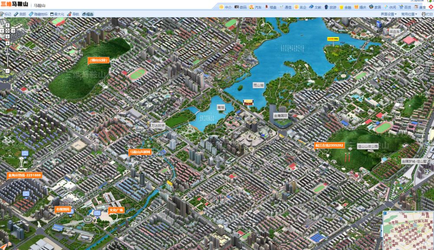
Task: Open the 汽车 car category
Action: (x=255, y=7)
